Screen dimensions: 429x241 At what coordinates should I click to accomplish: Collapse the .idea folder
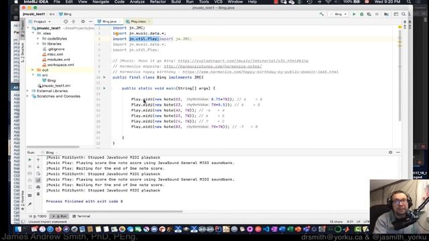pyautogui.click(x=33, y=33)
